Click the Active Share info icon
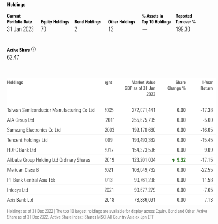The height and width of the screenshot is (224, 218). tap(33, 49)
